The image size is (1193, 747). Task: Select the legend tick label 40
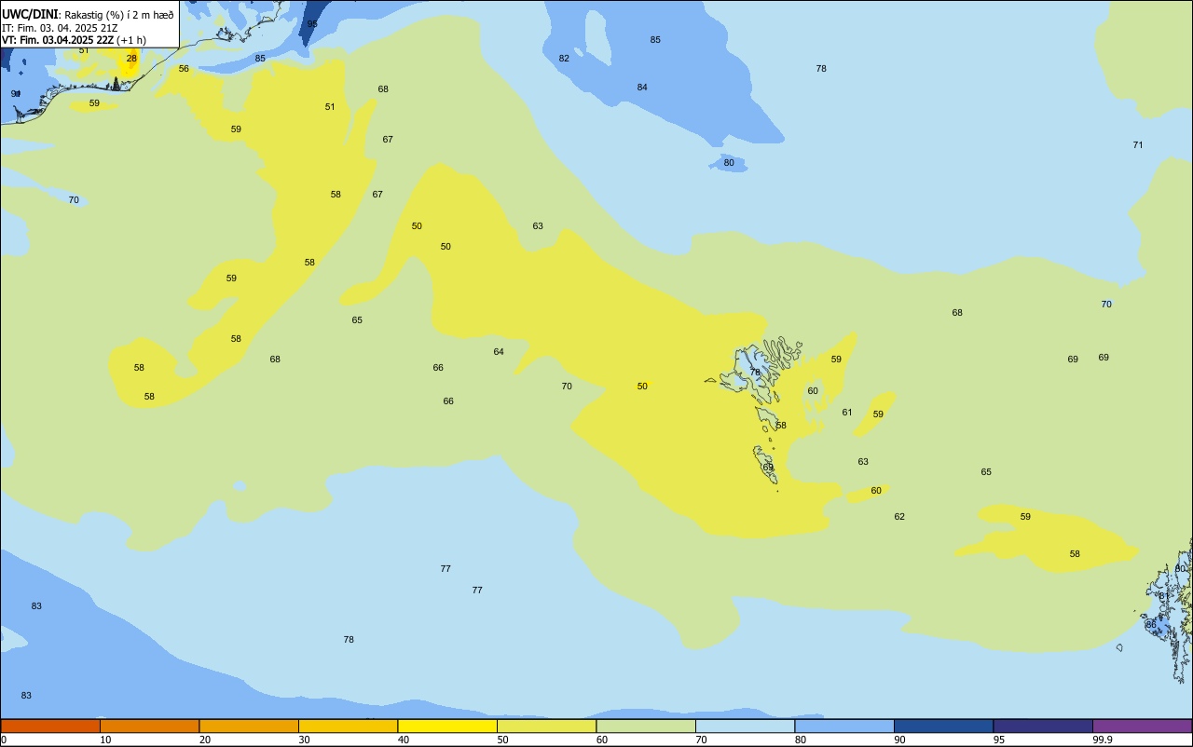(x=404, y=740)
